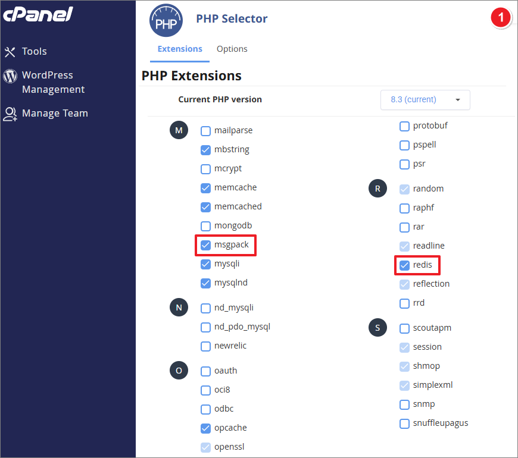Screen dimensions: 518x458
Task: Enable the newrelic extension
Action: pyautogui.click(x=205, y=346)
